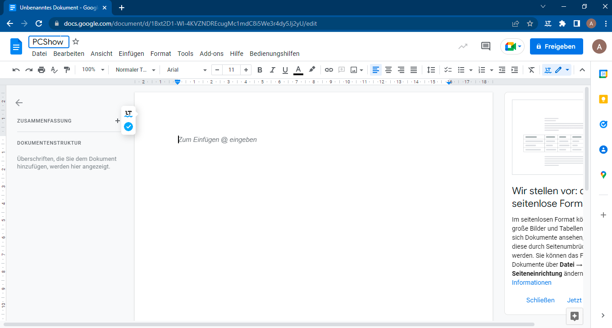Image resolution: width=612 pixels, height=328 pixels.
Task: Toggle italic formatting
Action: pos(272,70)
